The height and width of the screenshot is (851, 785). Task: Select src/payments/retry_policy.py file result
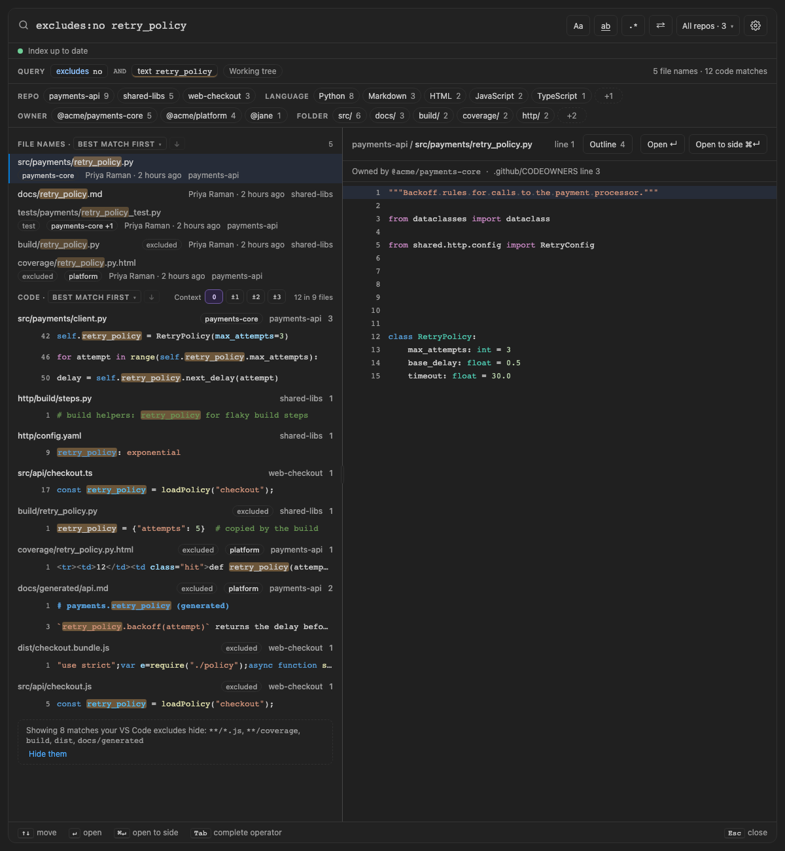pos(175,168)
